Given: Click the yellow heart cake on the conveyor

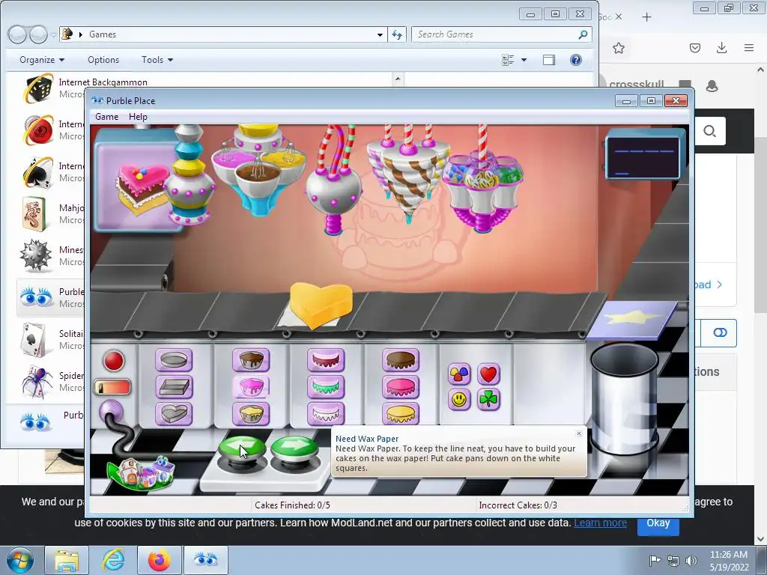Looking at the screenshot, I should [321, 304].
